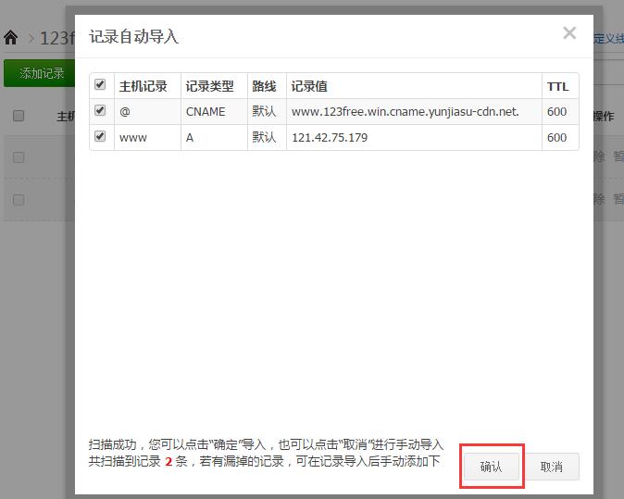Screen dimensions: 624x499
Task: Click the 取消 button
Action: 552,467
